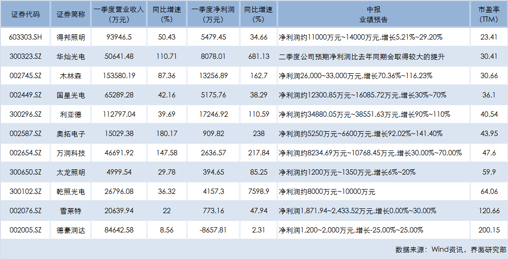Click profit growth value 217.84

(258, 153)
